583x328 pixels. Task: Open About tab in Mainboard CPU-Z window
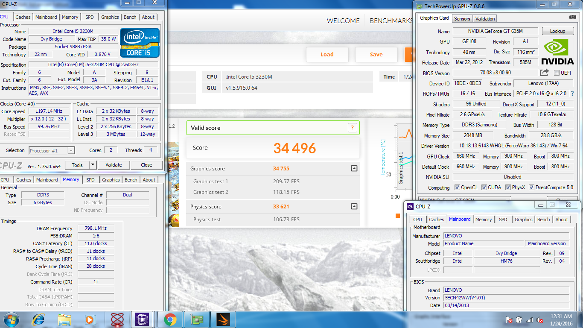[x=562, y=220]
